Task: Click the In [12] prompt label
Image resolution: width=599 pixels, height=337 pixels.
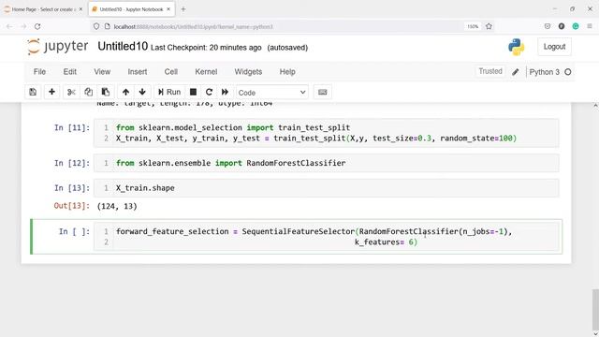Action: tap(72, 163)
